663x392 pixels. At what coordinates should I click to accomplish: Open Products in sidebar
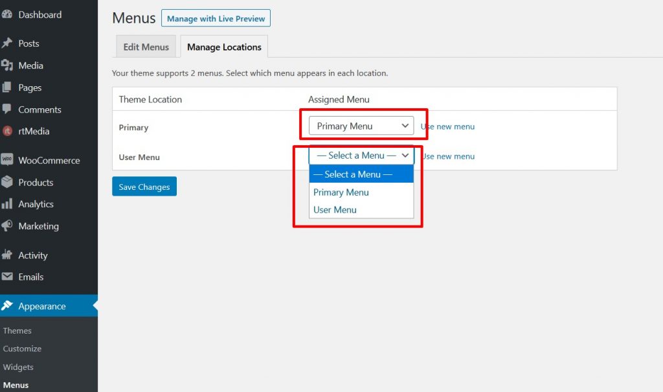36,182
